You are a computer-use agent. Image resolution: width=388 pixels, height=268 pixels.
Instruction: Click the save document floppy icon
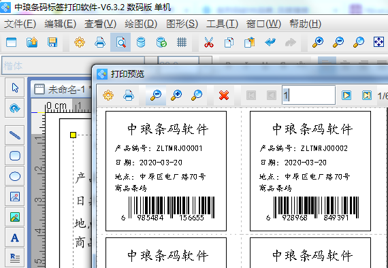coord(52,42)
